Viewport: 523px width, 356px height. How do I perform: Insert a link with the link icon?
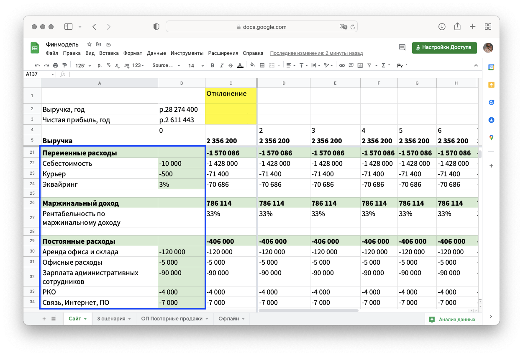tap(342, 65)
